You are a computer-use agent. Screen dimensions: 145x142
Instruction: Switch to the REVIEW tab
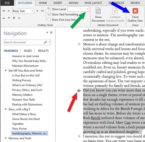[x=135, y=3]
